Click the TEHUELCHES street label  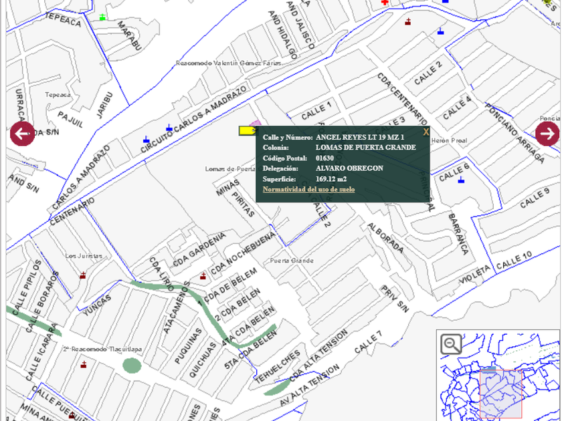pyautogui.click(x=277, y=367)
